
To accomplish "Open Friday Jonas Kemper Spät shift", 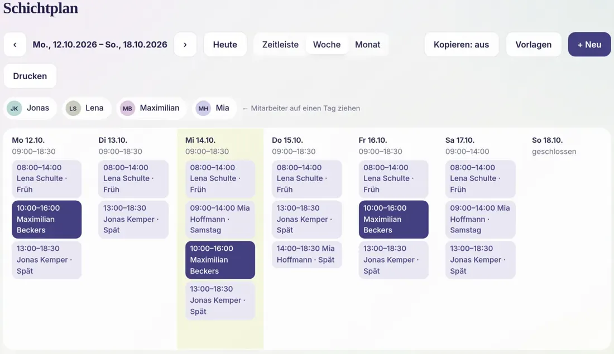I will pyautogui.click(x=394, y=260).
